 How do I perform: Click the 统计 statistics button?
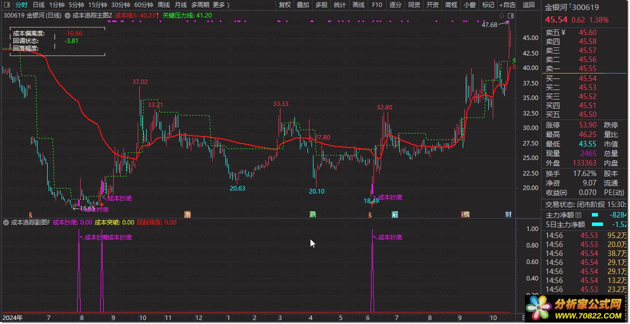pyautogui.click(x=340, y=5)
